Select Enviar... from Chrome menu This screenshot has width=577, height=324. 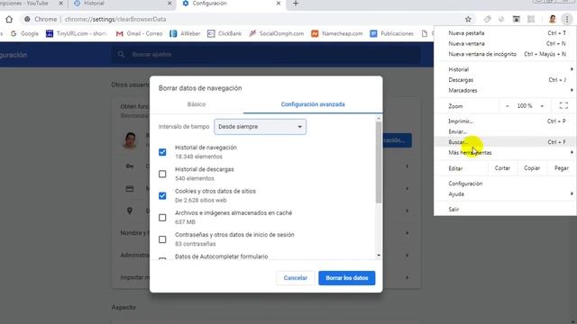click(x=504, y=131)
